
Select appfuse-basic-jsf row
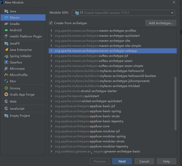click(x=113, y=106)
